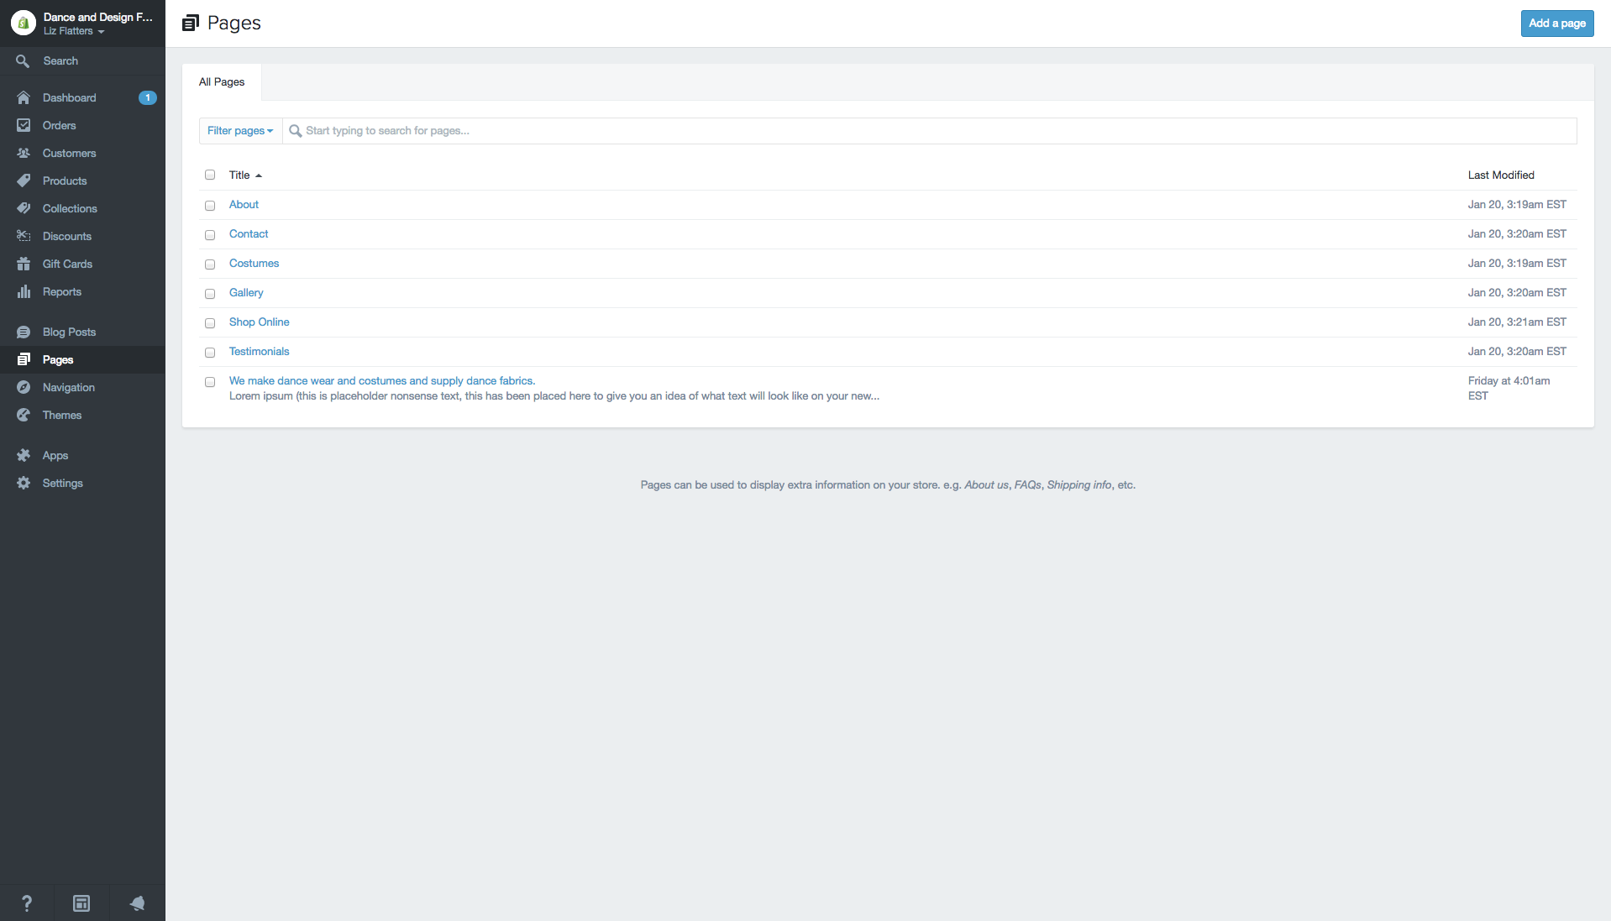Select the All Pages tab
This screenshot has height=921, width=1611.
pyautogui.click(x=222, y=82)
